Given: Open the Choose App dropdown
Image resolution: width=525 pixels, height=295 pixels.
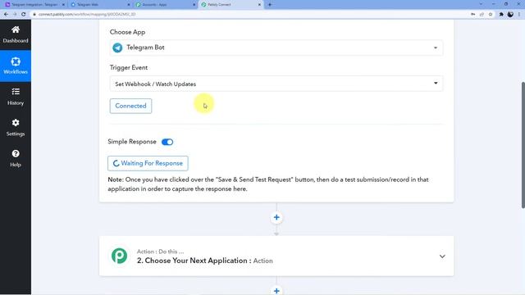Looking at the screenshot, I should tap(276, 48).
